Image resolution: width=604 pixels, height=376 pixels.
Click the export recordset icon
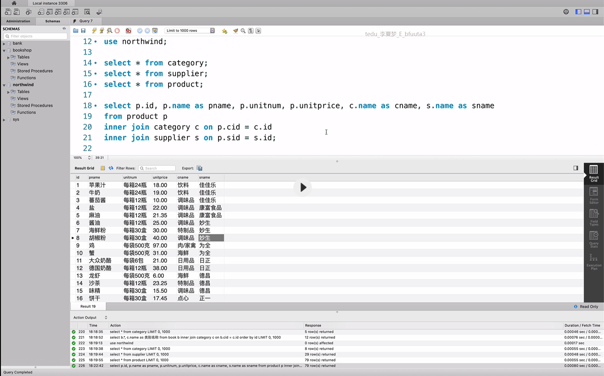point(200,168)
